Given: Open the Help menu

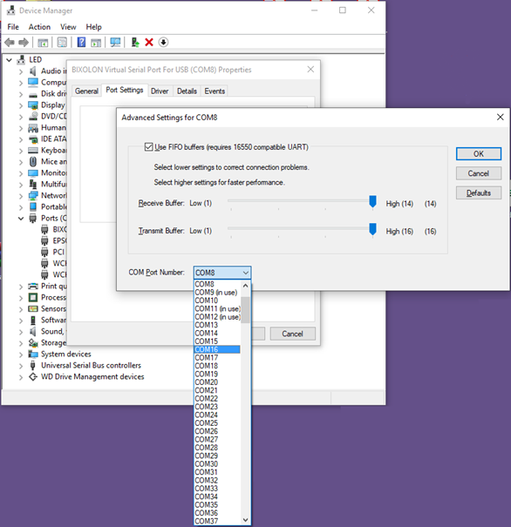Looking at the screenshot, I should coord(93,27).
